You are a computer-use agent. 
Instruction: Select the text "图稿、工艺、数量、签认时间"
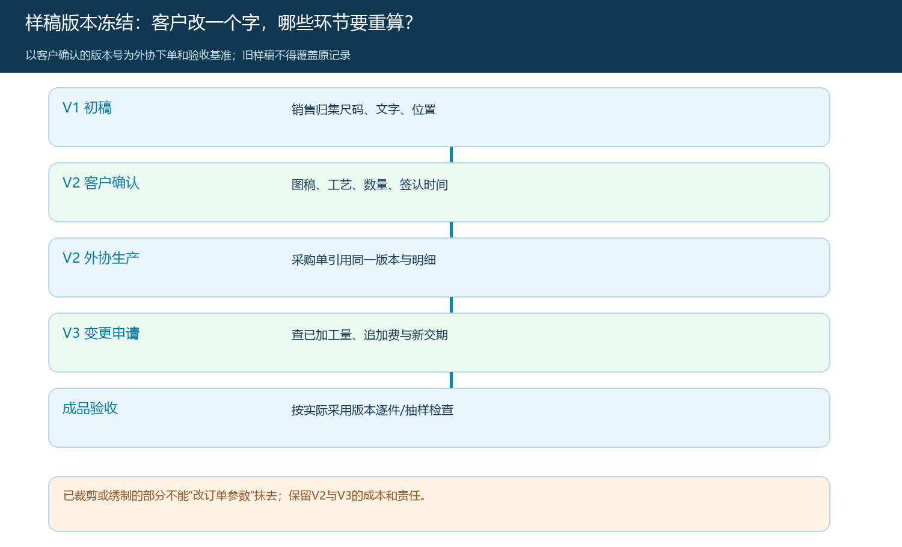pyautogui.click(x=370, y=185)
